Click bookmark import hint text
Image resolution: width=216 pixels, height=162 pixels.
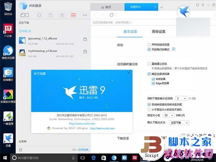click(x=112, y=22)
